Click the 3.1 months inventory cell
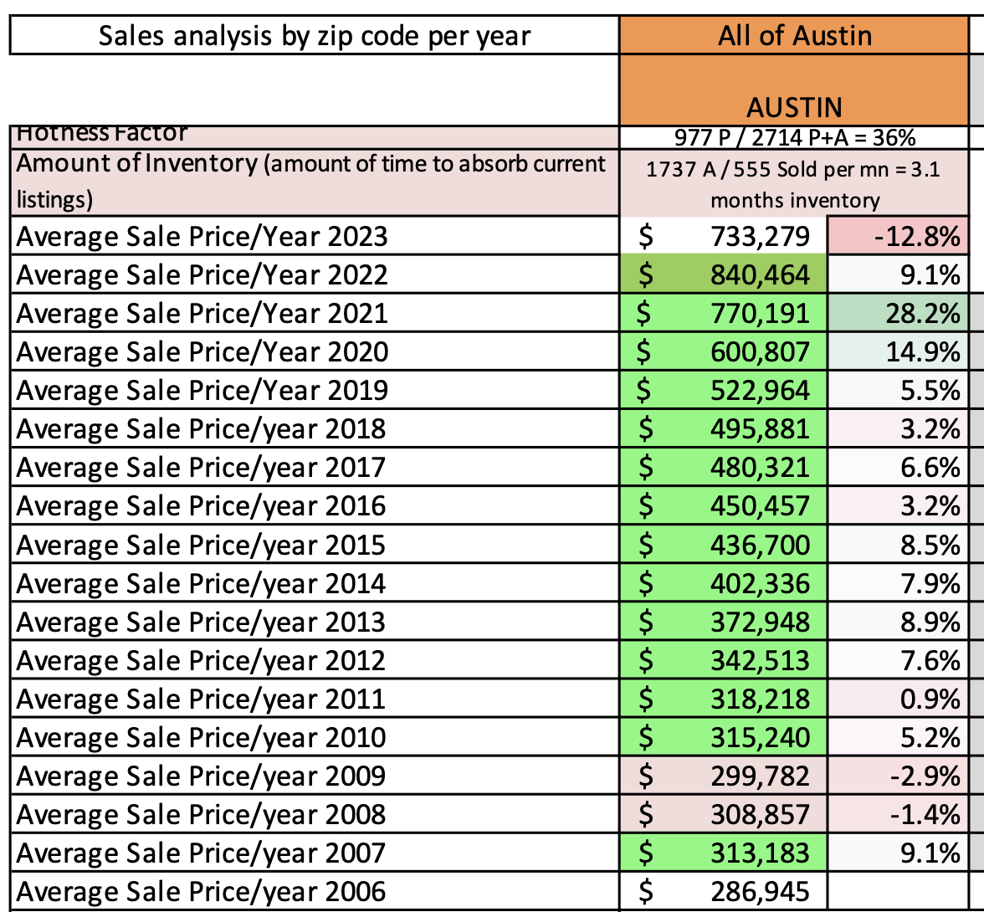This screenshot has width=984, height=912. (793, 184)
